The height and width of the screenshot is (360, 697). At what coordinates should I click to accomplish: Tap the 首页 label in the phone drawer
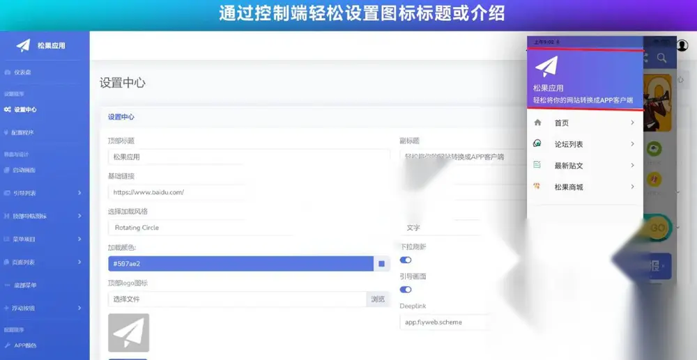(561, 123)
